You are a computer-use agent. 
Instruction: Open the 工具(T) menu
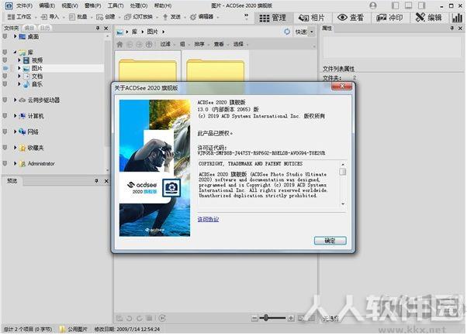pyautogui.click(x=116, y=5)
